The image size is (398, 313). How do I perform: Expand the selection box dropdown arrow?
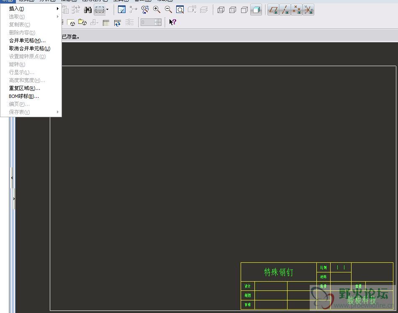point(108,10)
